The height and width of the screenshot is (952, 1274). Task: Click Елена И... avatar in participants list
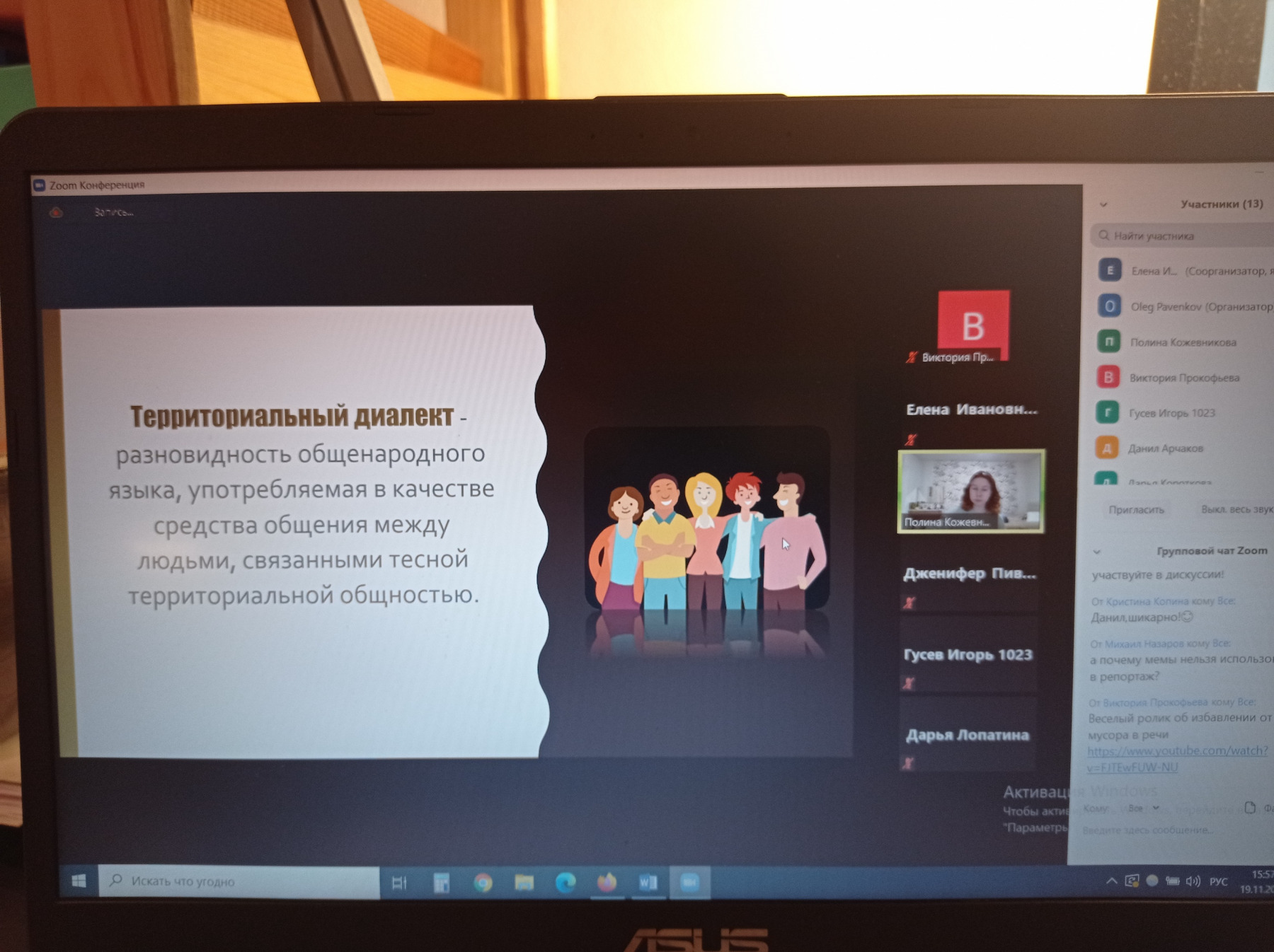click(x=1110, y=270)
